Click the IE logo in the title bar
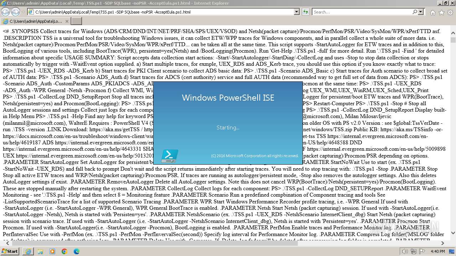 4,3
